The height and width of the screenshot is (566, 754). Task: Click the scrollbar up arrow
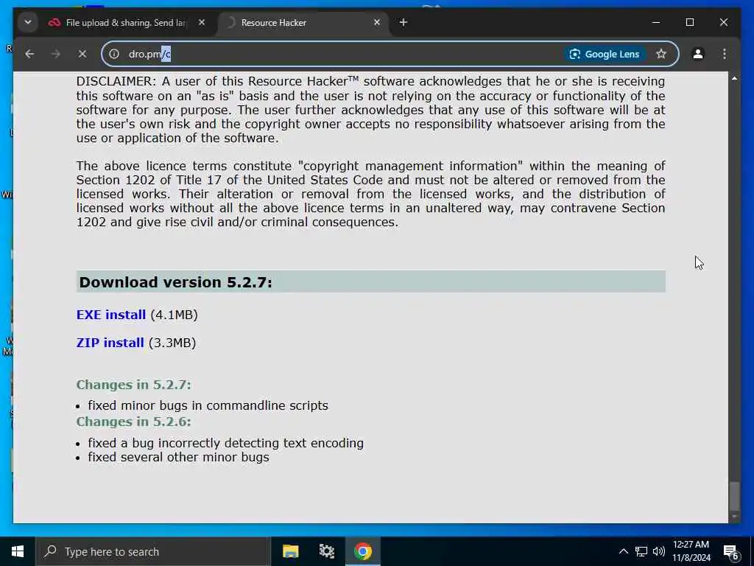[734, 78]
